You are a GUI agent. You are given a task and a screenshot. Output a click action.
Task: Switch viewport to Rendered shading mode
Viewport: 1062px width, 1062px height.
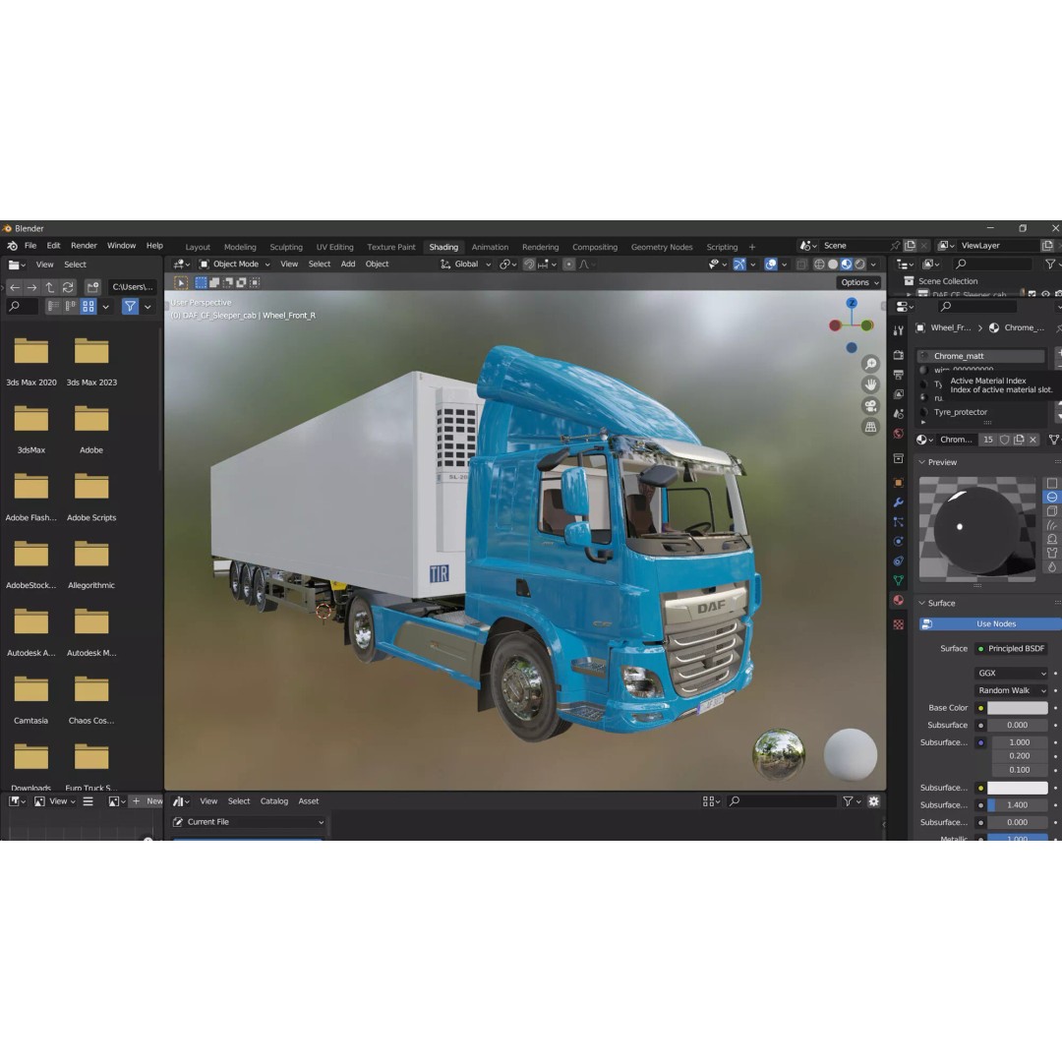pyautogui.click(x=859, y=265)
